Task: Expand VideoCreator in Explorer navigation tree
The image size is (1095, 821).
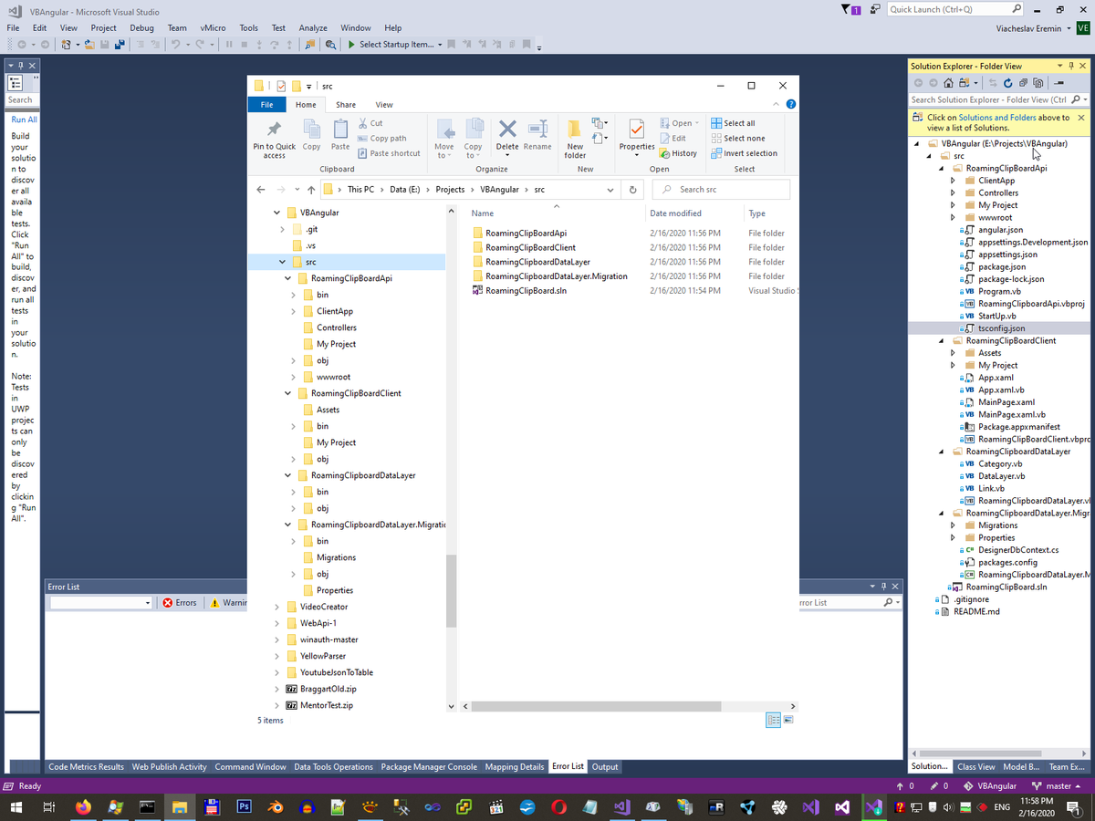Action: click(278, 607)
